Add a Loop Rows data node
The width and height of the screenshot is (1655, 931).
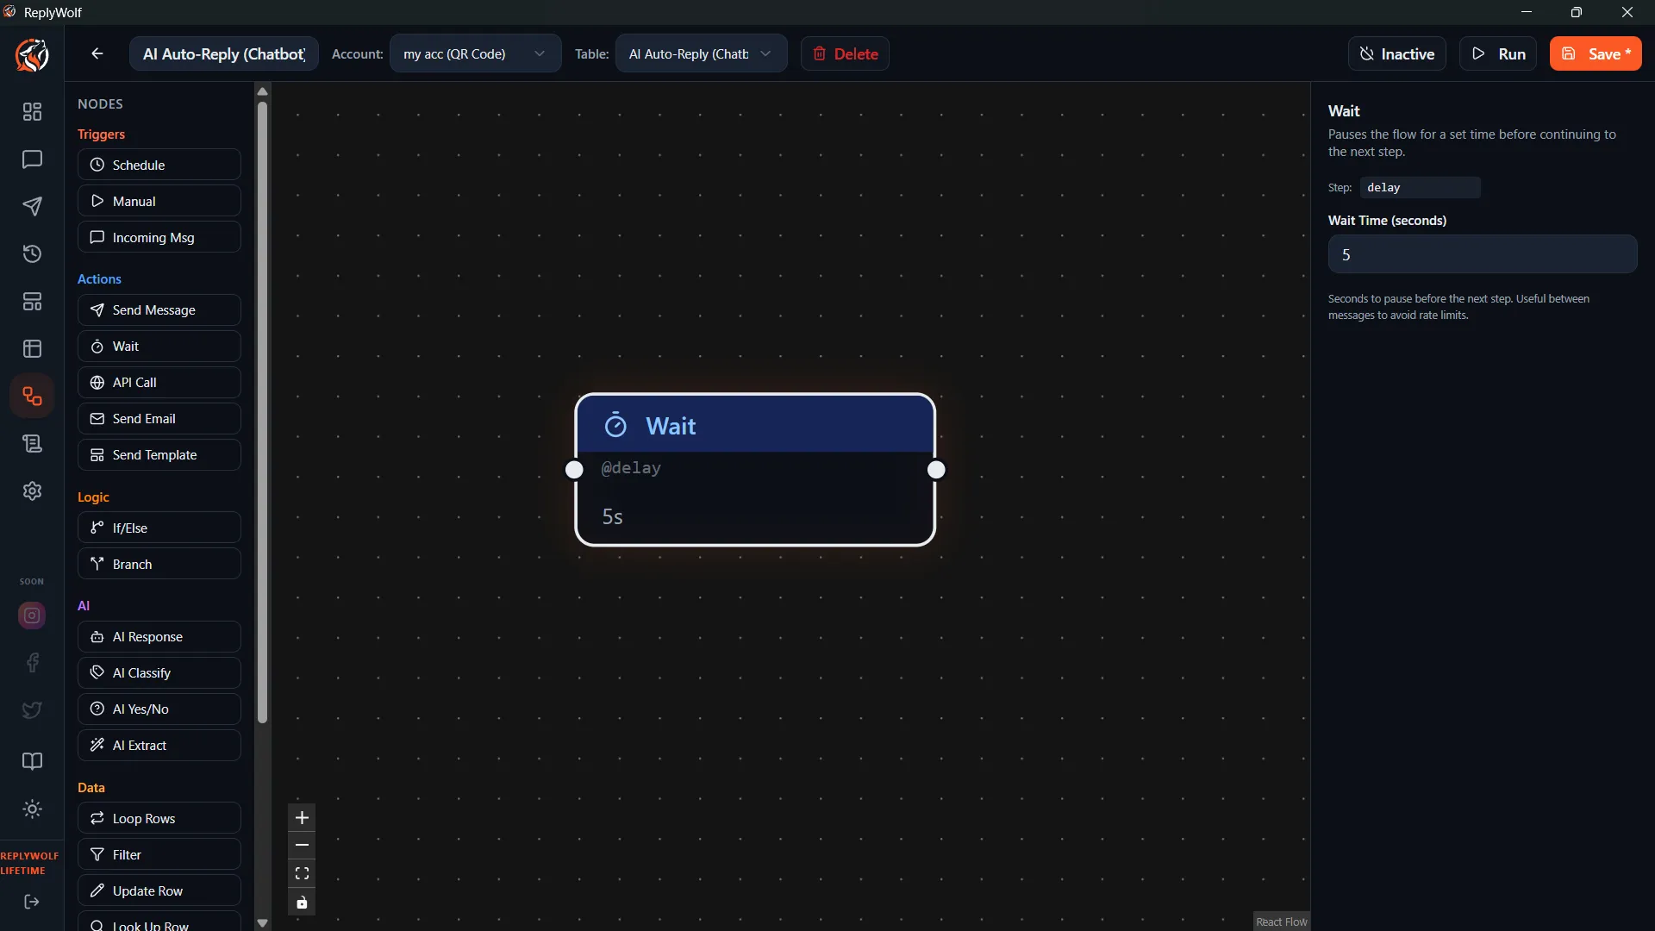point(159,818)
